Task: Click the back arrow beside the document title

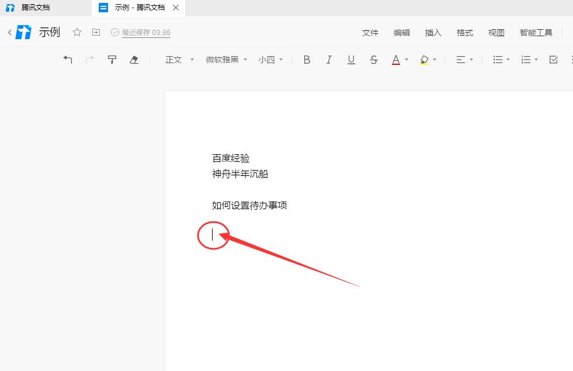Action: (x=9, y=33)
